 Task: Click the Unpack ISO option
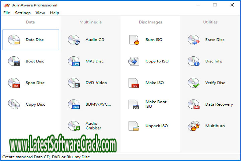click(x=157, y=126)
